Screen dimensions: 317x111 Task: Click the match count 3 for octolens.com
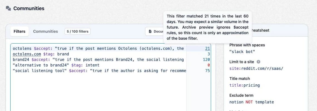tap(209, 54)
